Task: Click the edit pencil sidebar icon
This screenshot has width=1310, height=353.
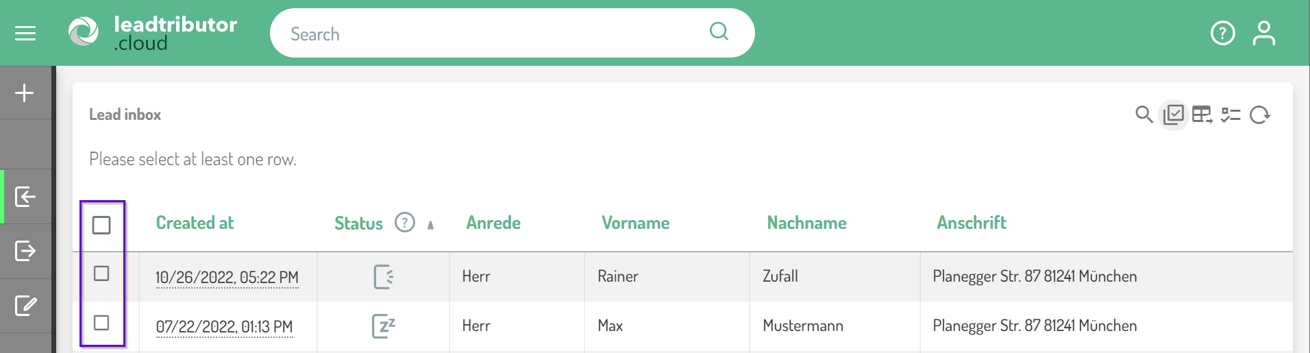Action: point(25,305)
